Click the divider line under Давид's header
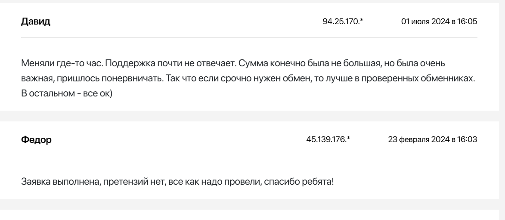This screenshot has width=505, height=220. [x=249, y=37]
